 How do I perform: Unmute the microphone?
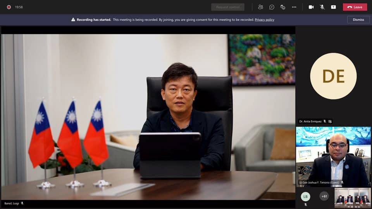[x=322, y=7]
